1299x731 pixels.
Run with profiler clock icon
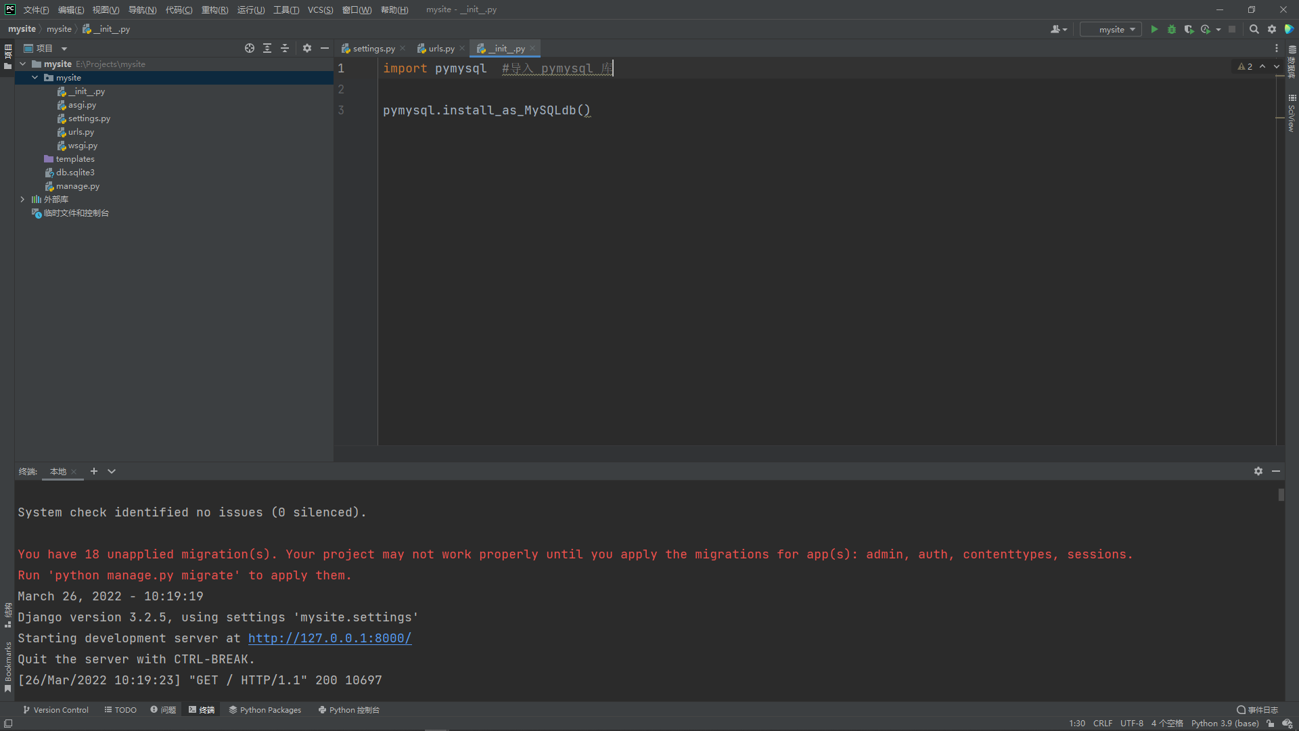click(x=1206, y=29)
